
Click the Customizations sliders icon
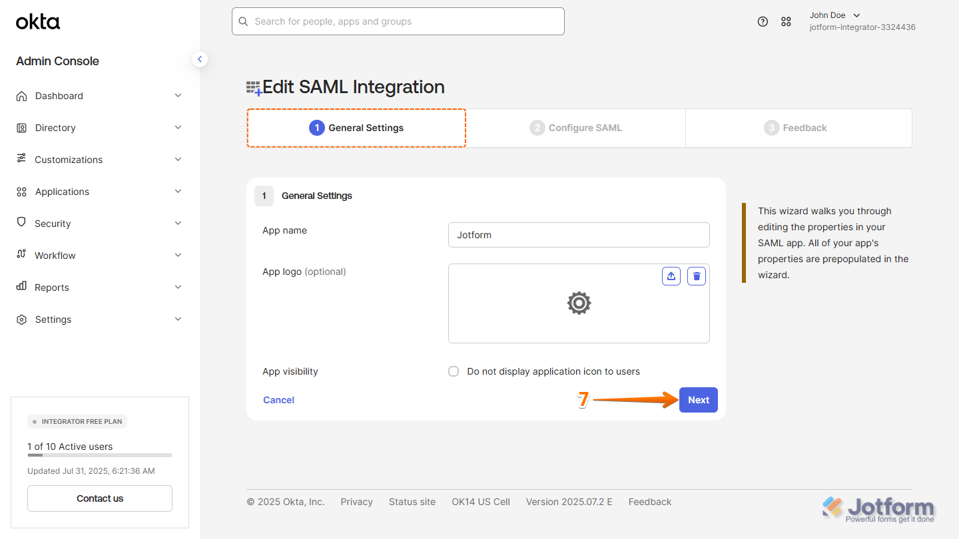(x=22, y=159)
